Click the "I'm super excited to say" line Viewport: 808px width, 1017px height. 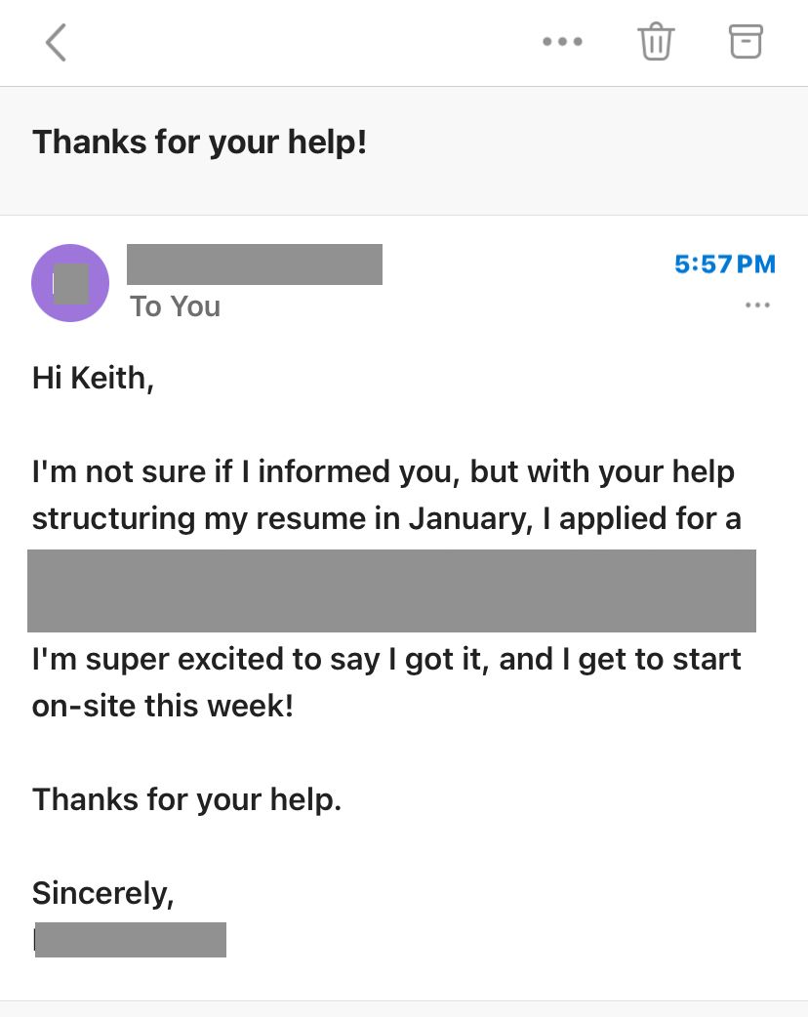click(x=386, y=659)
